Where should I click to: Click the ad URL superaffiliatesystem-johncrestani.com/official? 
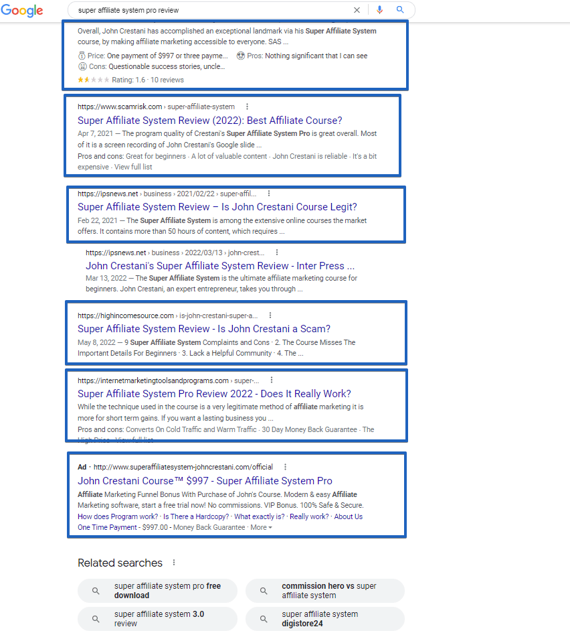point(183,467)
